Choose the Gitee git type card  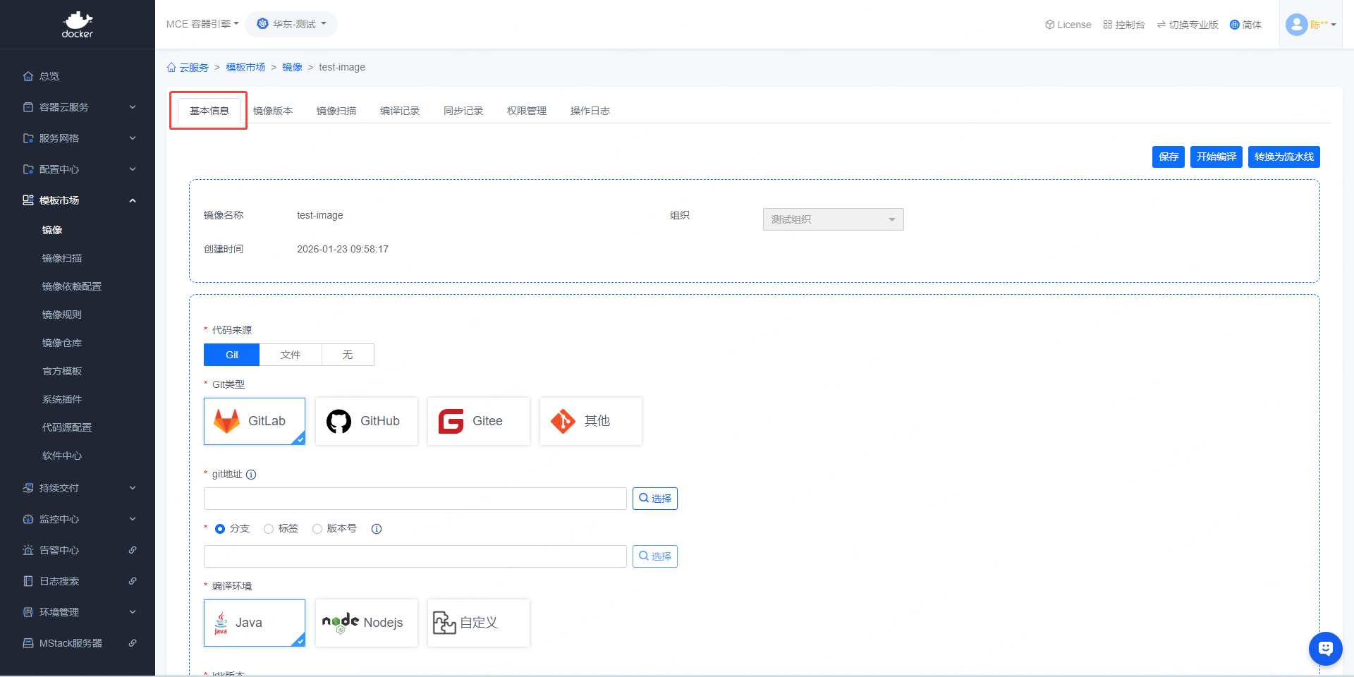pyautogui.click(x=478, y=421)
